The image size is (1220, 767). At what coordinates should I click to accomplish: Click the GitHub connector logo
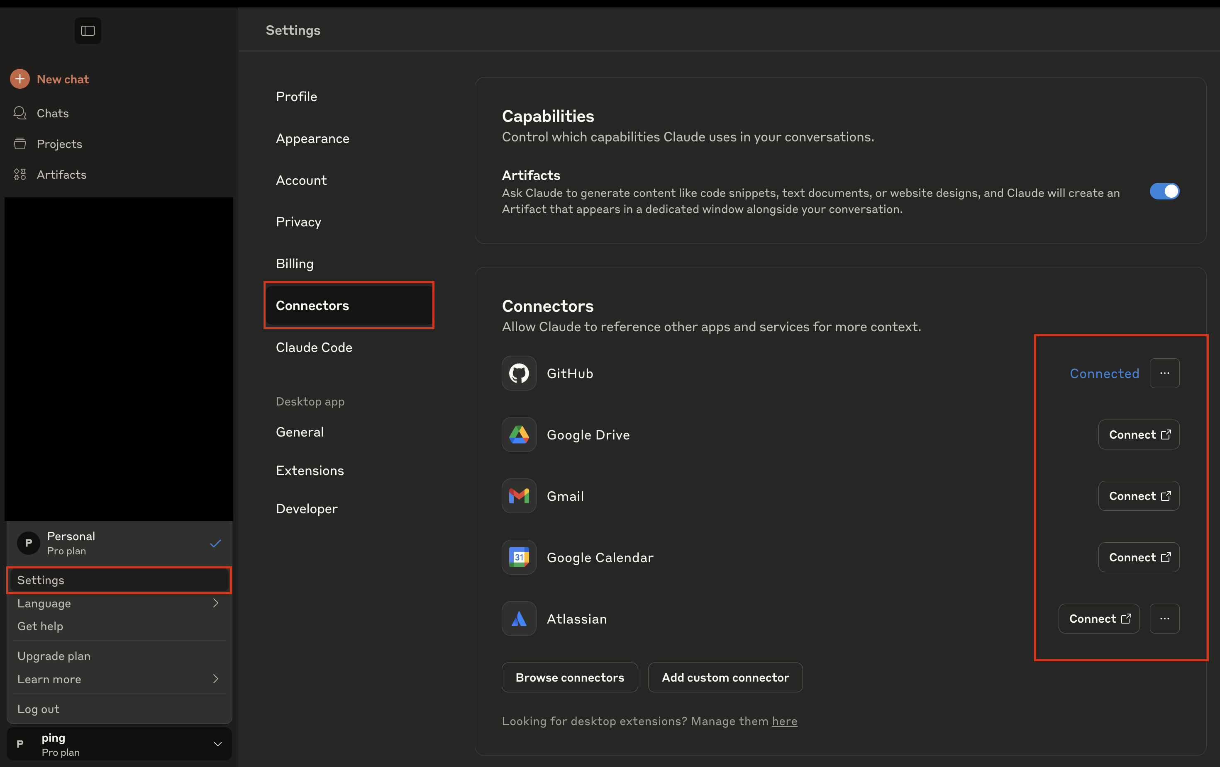tap(518, 373)
